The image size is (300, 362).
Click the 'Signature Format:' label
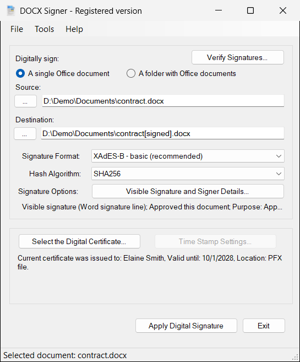(51, 156)
